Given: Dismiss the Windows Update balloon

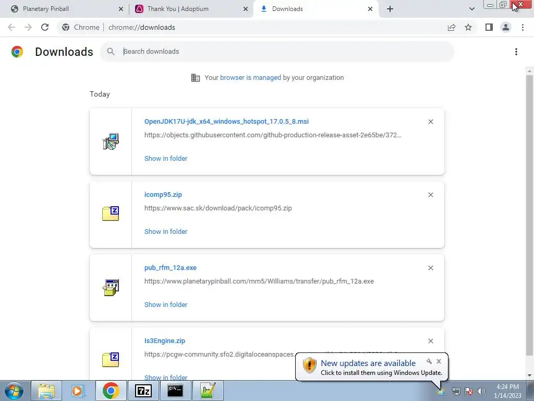Looking at the screenshot, I should point(439,361).
